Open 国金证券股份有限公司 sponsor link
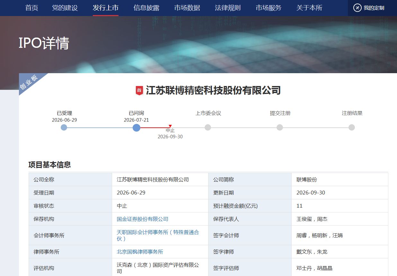The width and height of the screenshot is (397, 276). (143, 219)
